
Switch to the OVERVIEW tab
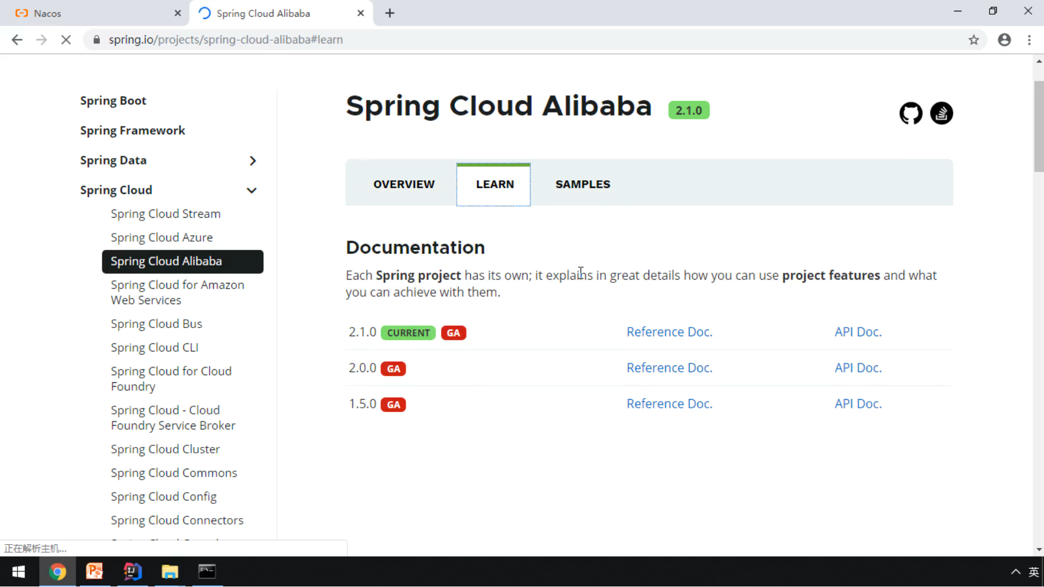[x=403, y=184]
